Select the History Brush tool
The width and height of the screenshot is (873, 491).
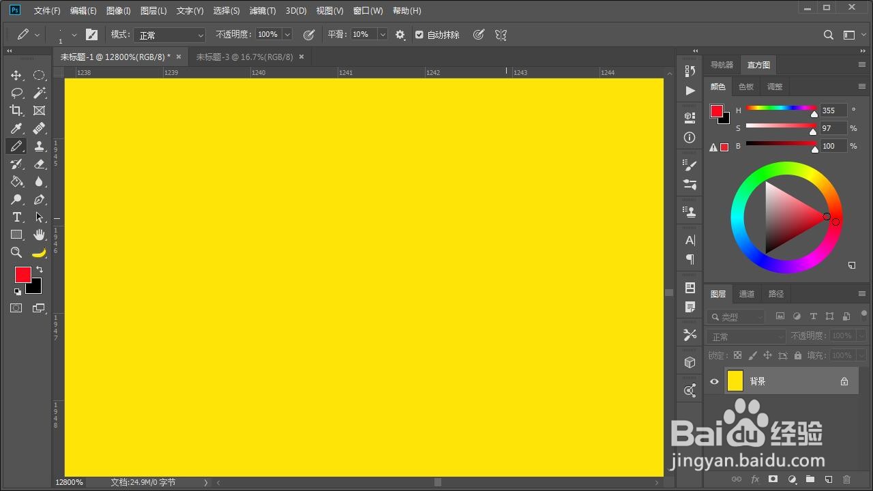(x=16, y=164)
